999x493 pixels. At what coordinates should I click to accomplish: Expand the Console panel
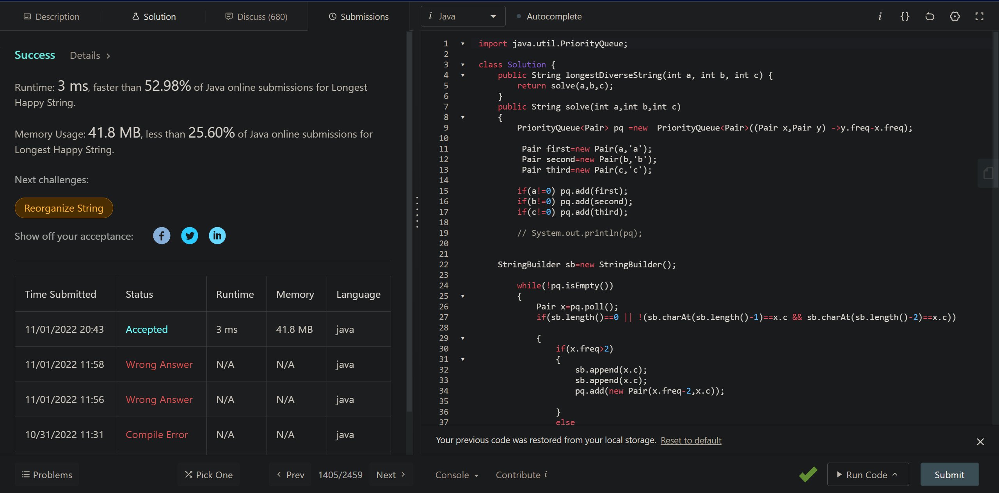tap(457, 475)
